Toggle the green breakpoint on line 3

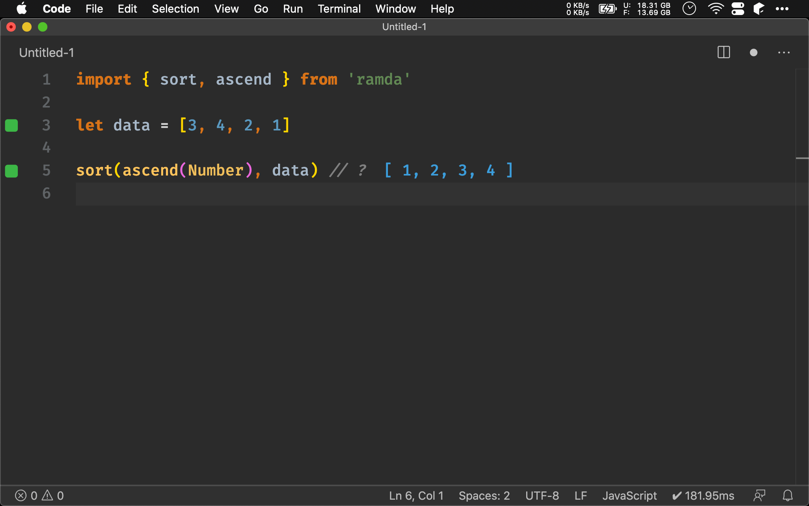pyautogui.click(x=12, y=124)
